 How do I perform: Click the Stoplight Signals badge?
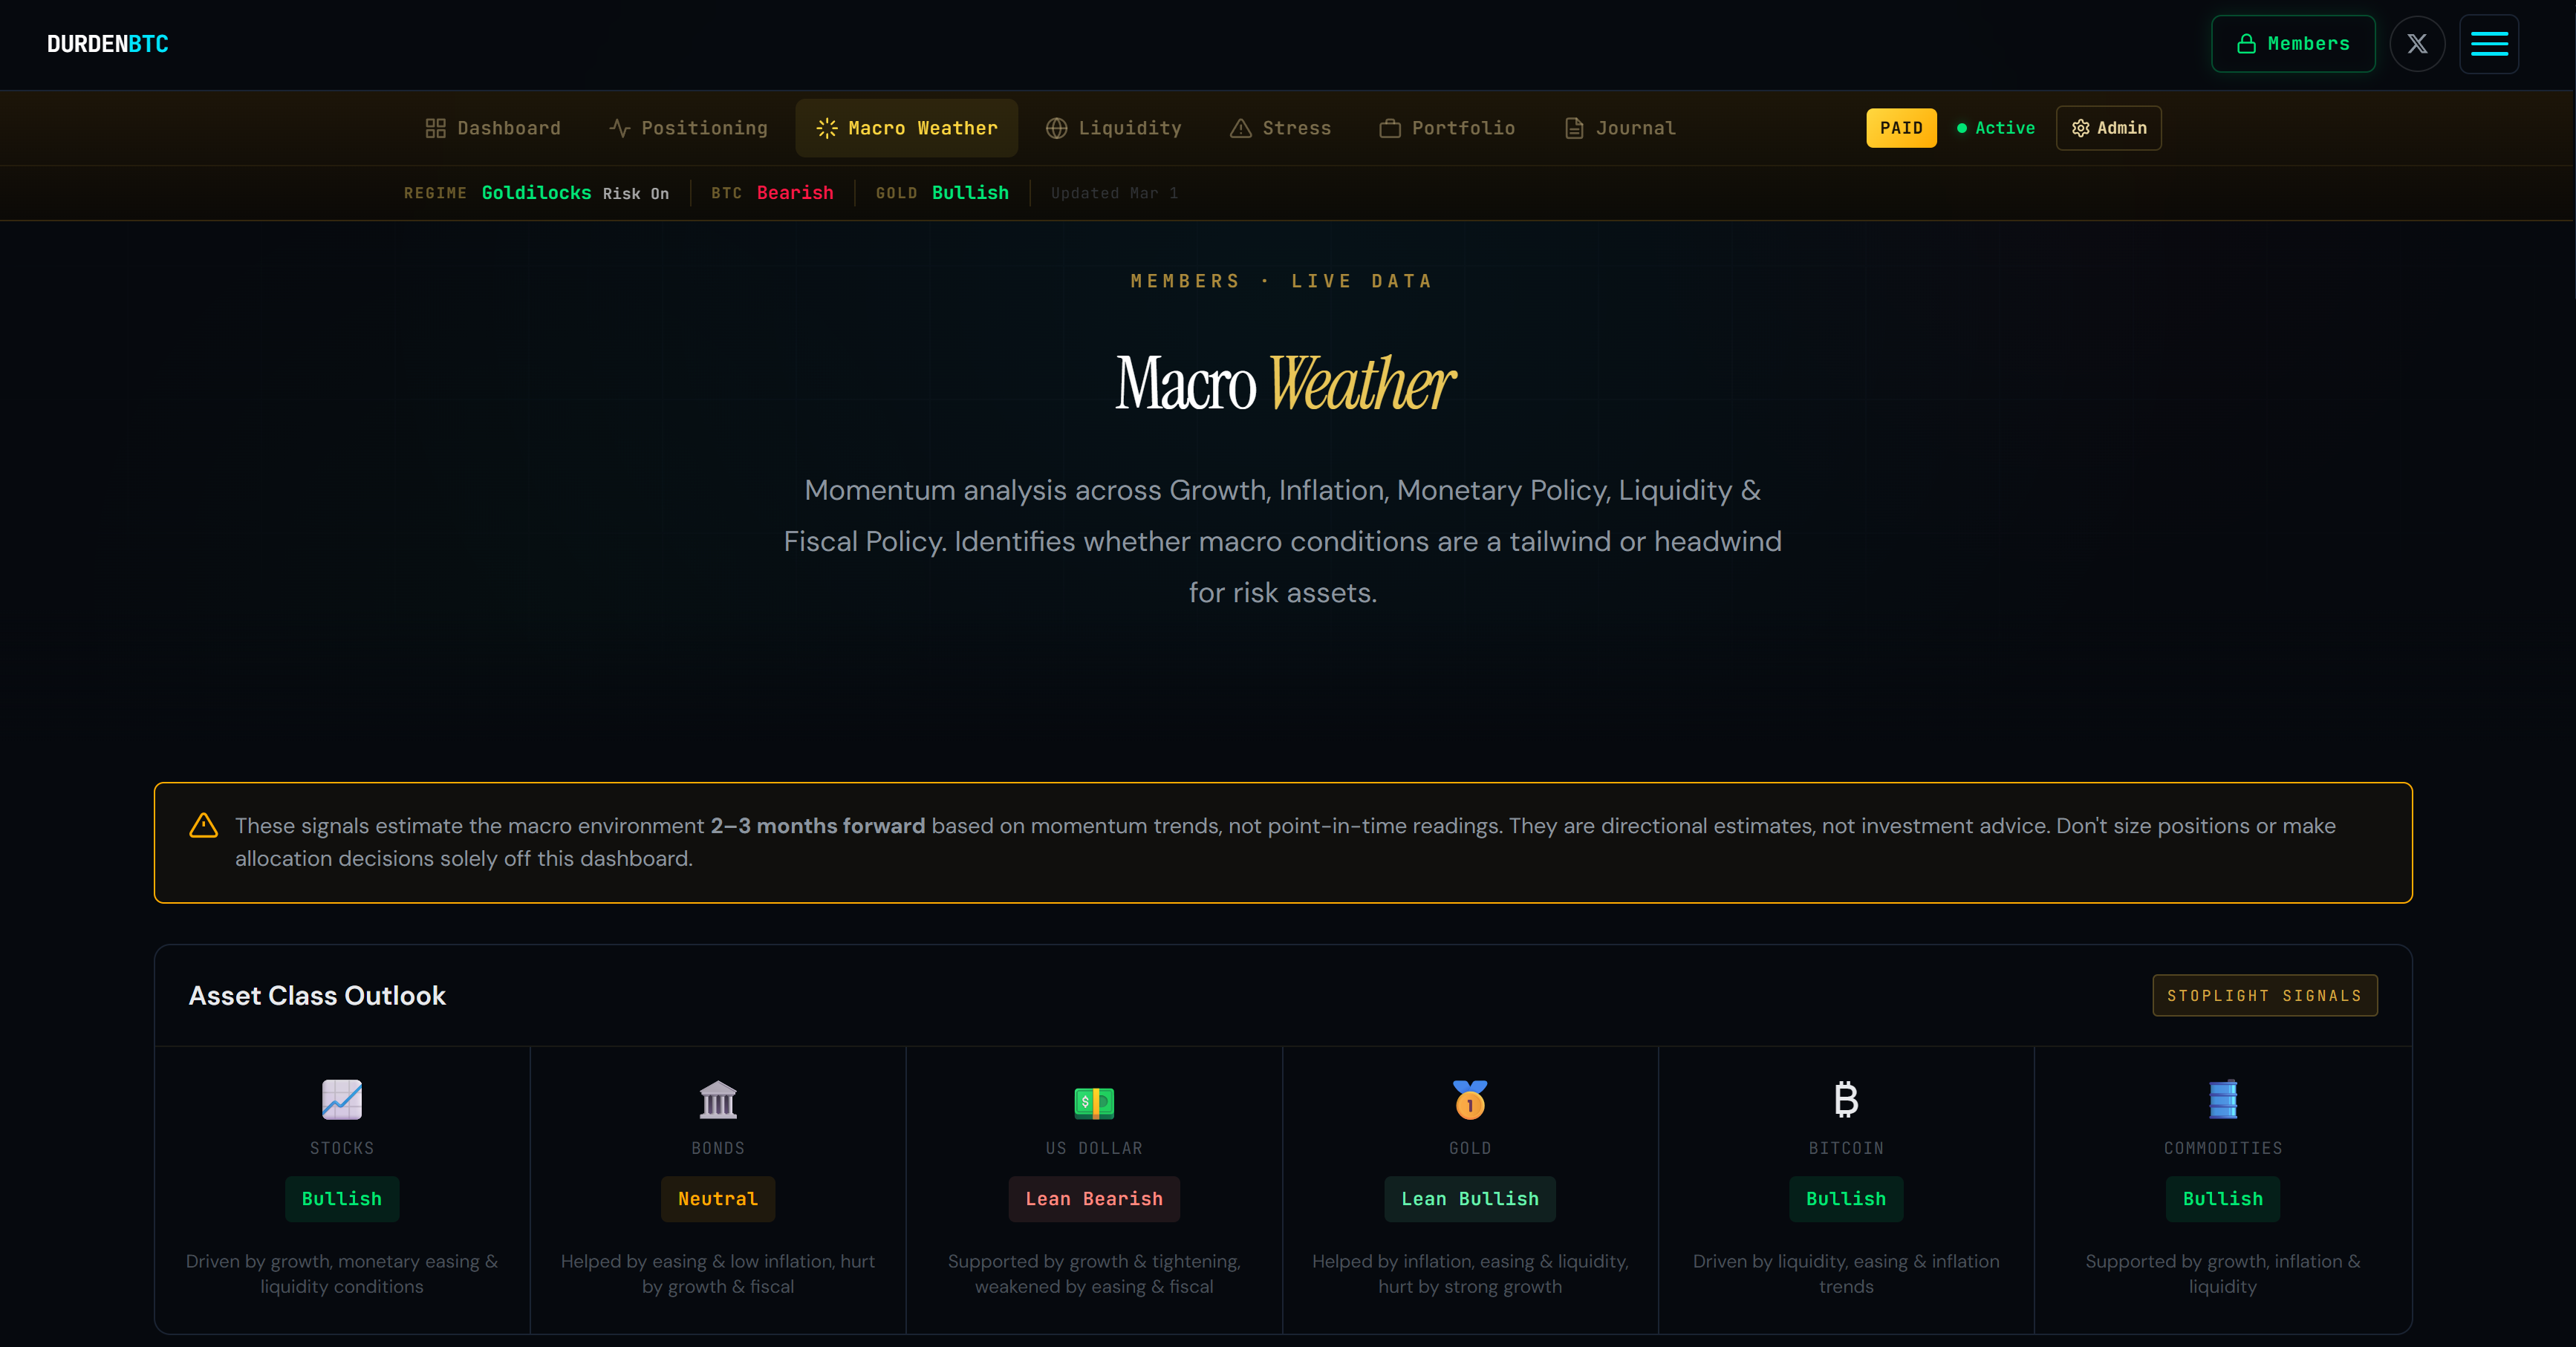coord(2264,996)
